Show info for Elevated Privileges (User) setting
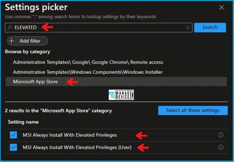This screenshot has height=162, width=234. (221, 147)
